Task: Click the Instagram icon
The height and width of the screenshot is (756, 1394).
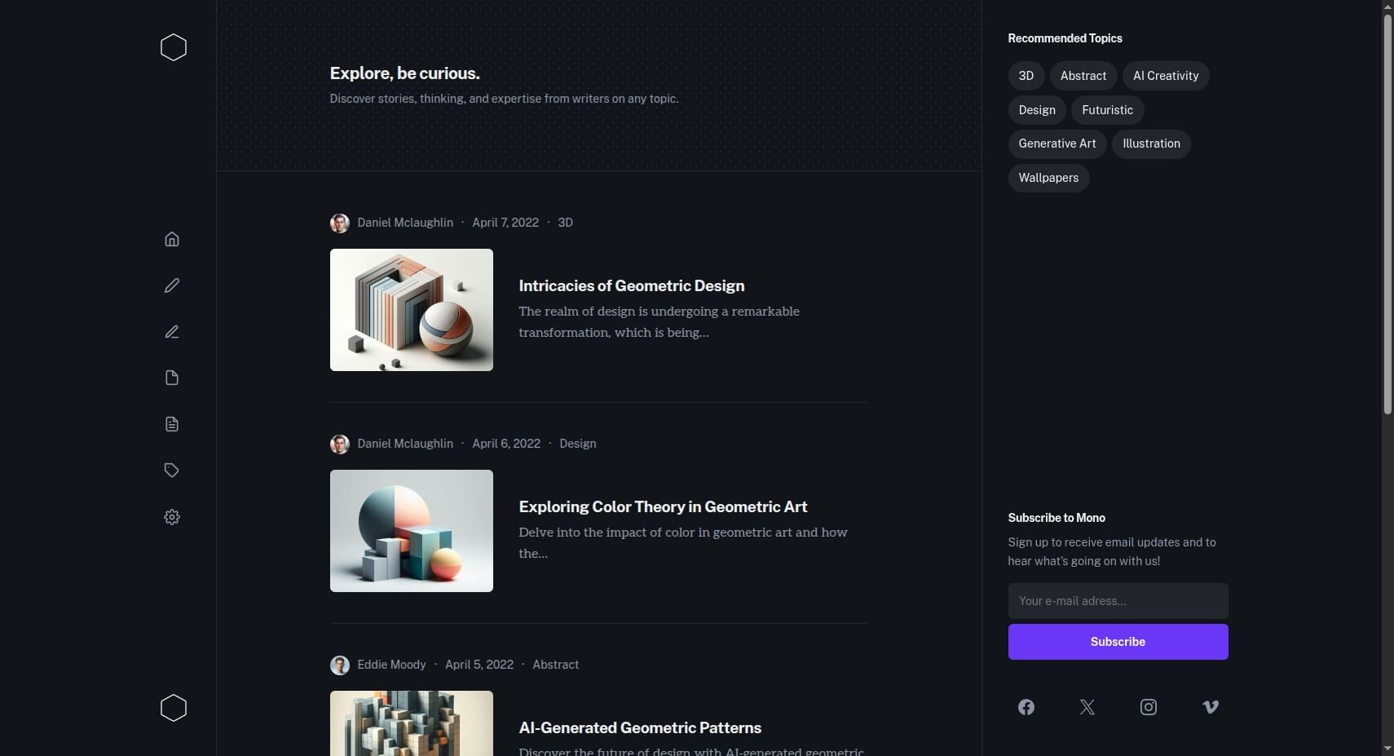Action: click(x=1149, y=707)
